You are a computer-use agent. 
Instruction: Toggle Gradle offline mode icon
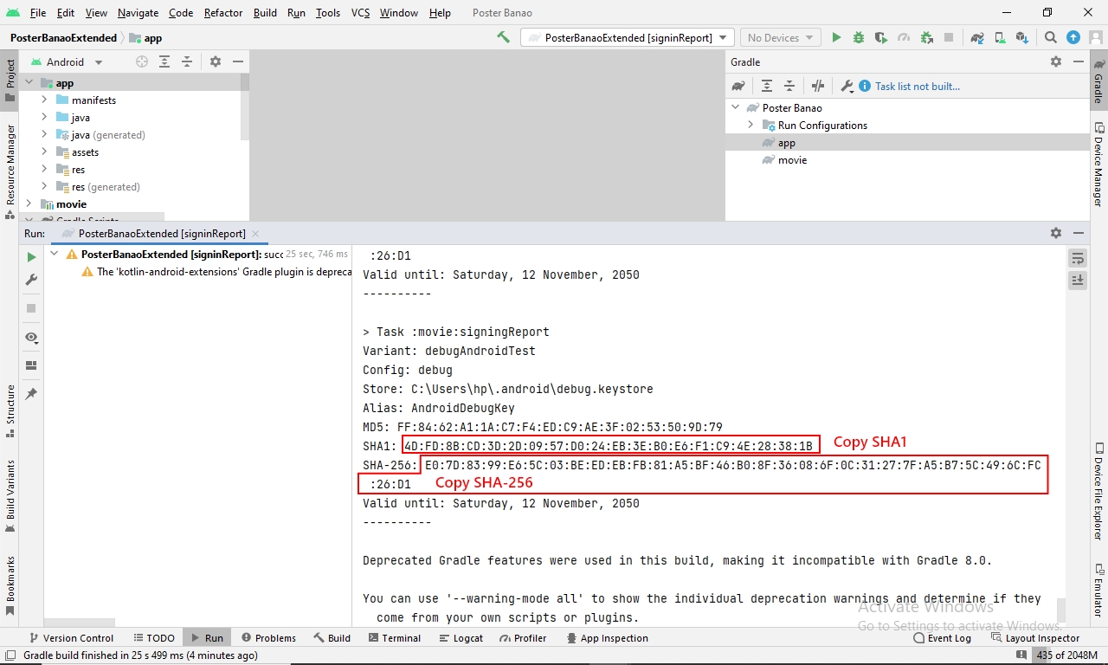[x=818, y=86]
